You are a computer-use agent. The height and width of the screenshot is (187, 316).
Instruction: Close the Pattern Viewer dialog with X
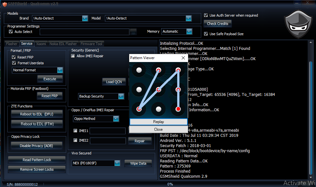[x=183, y=58]
